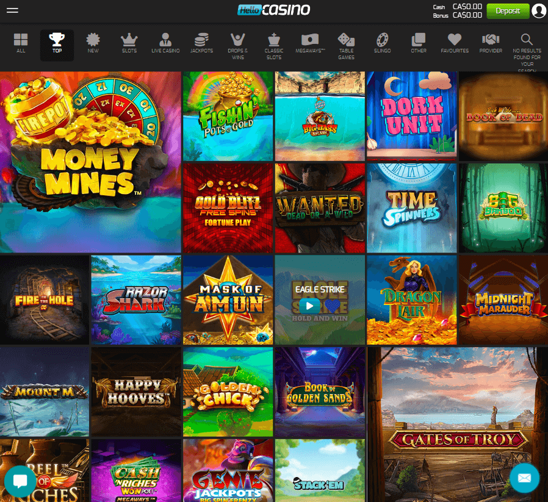
Task: Open the Table Games dice category
Action: pyautogui.click(x=347, y=46)
